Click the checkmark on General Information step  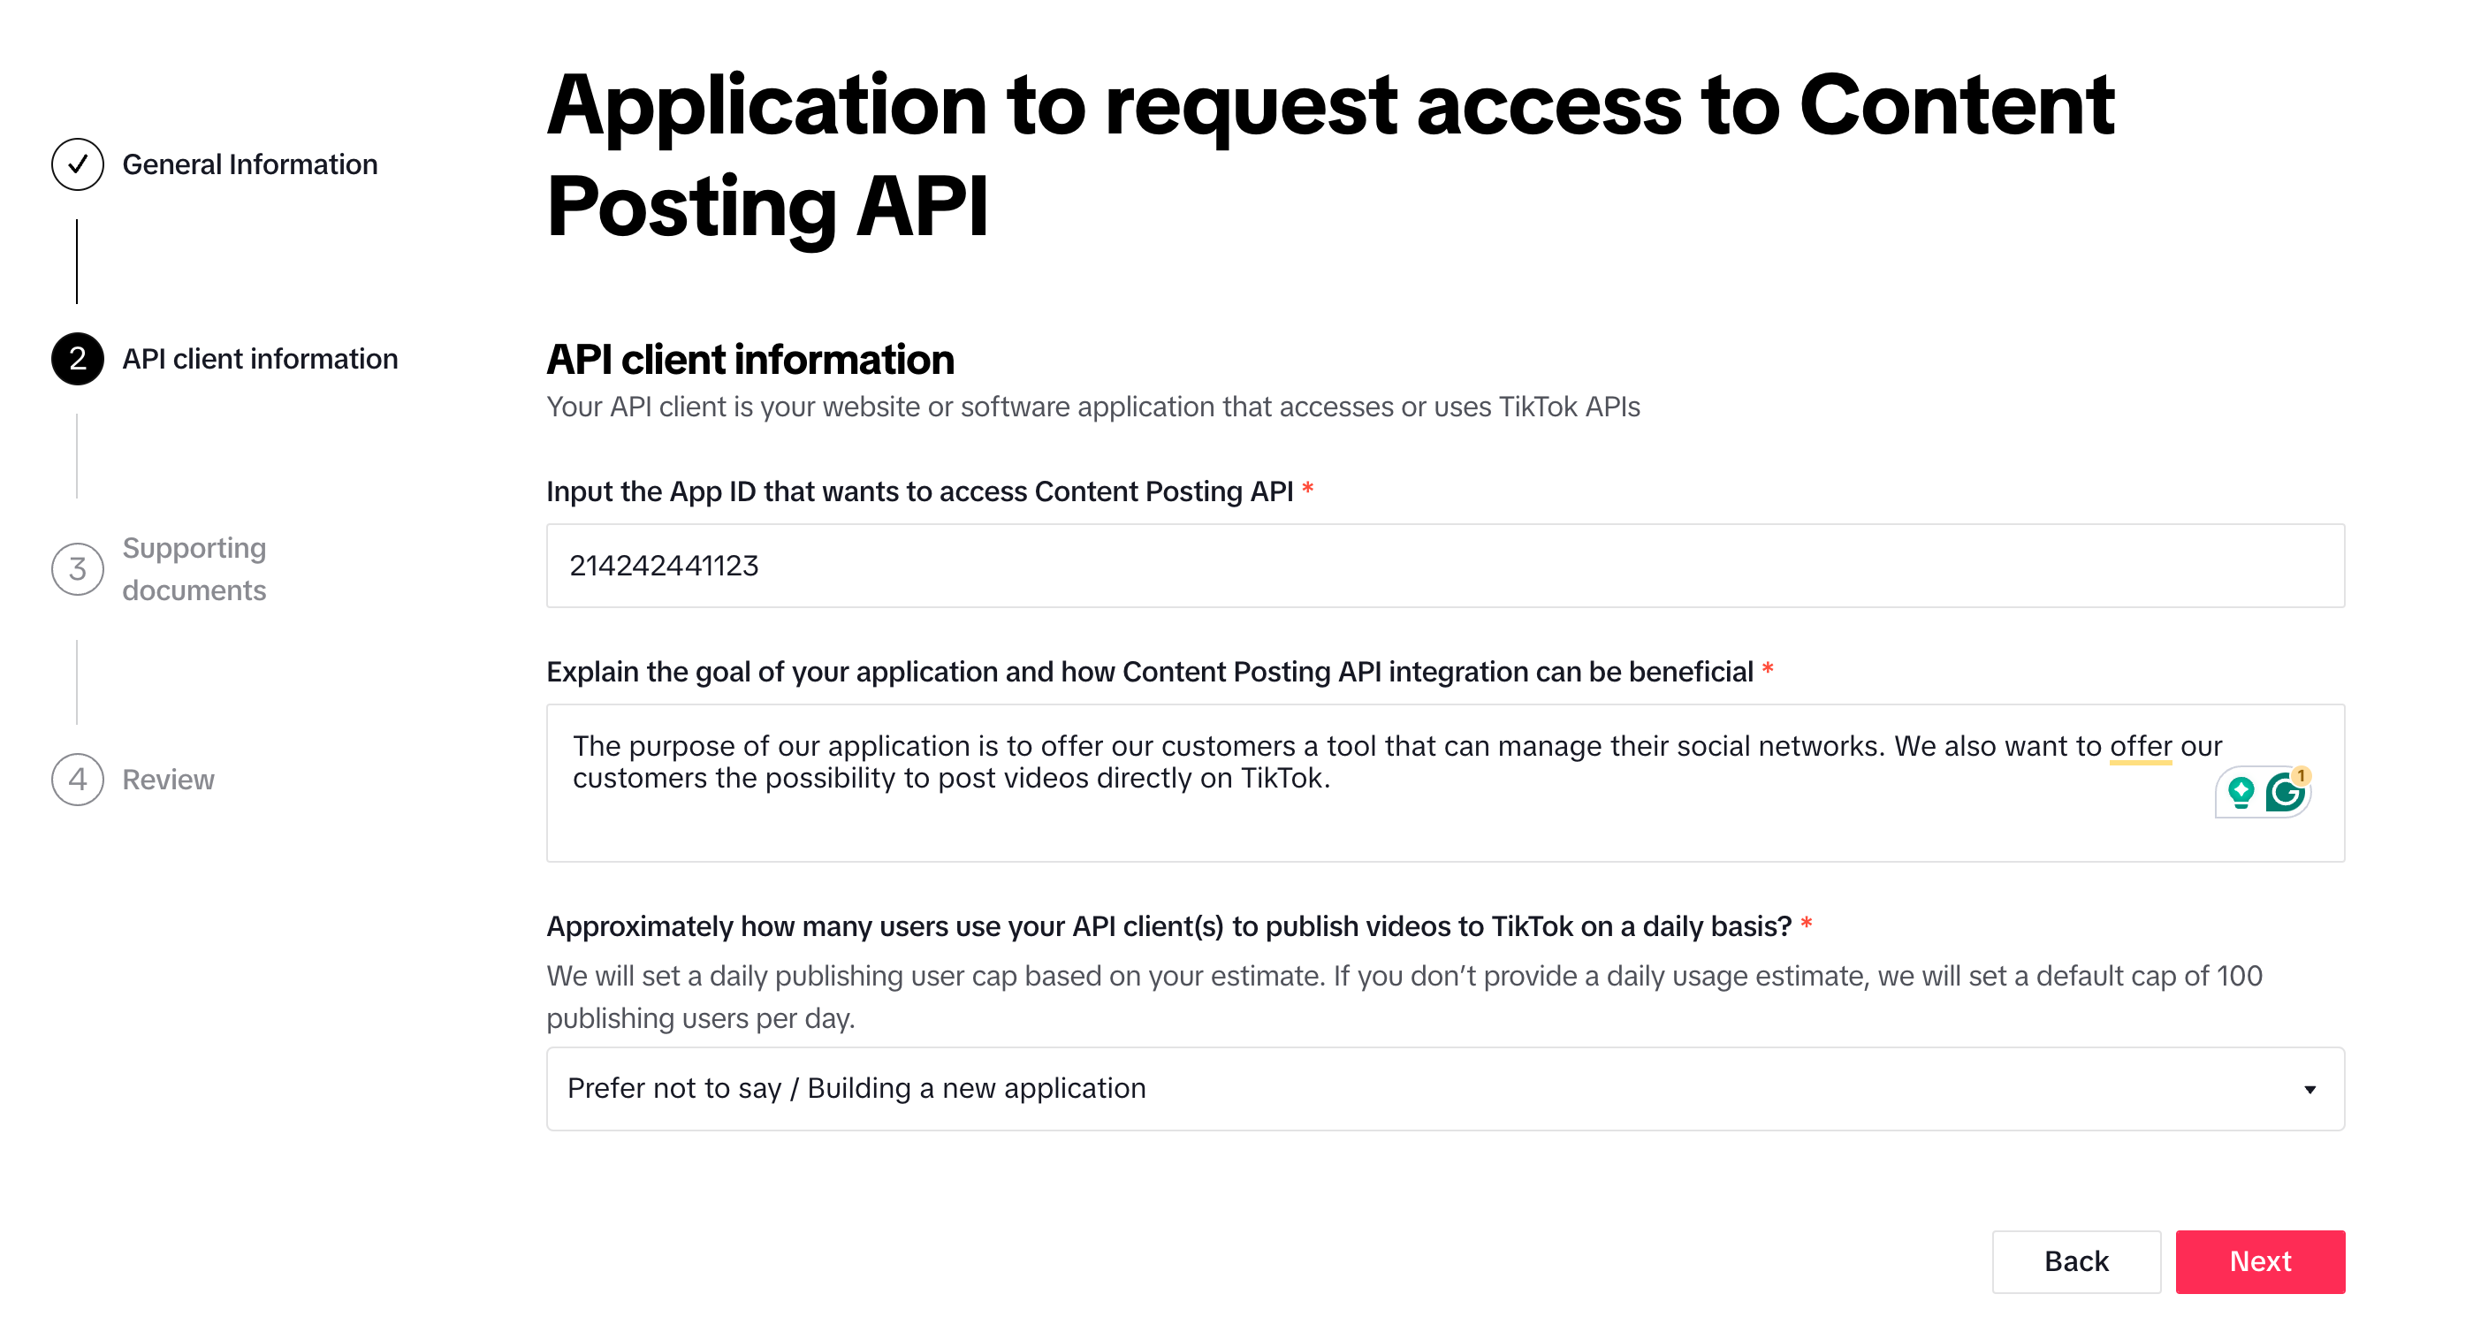(79, 162)
